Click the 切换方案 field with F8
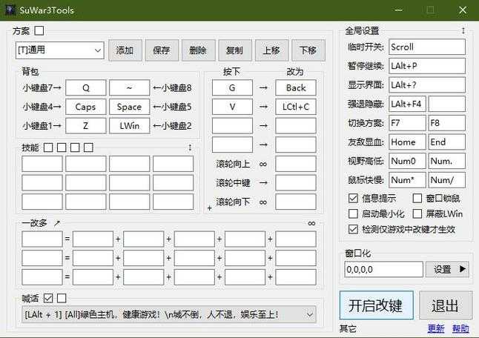The width and height of the screenshot is (479, 338). pos(447,123)
